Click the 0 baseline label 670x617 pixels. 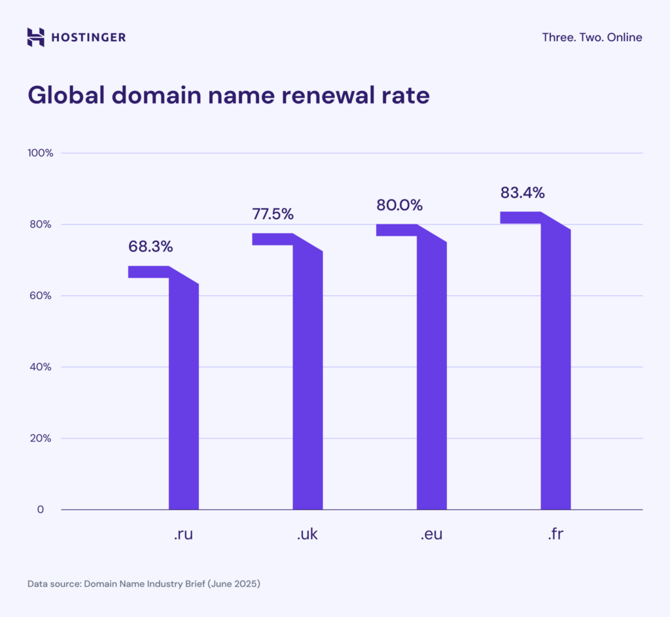tap(41, 509)
